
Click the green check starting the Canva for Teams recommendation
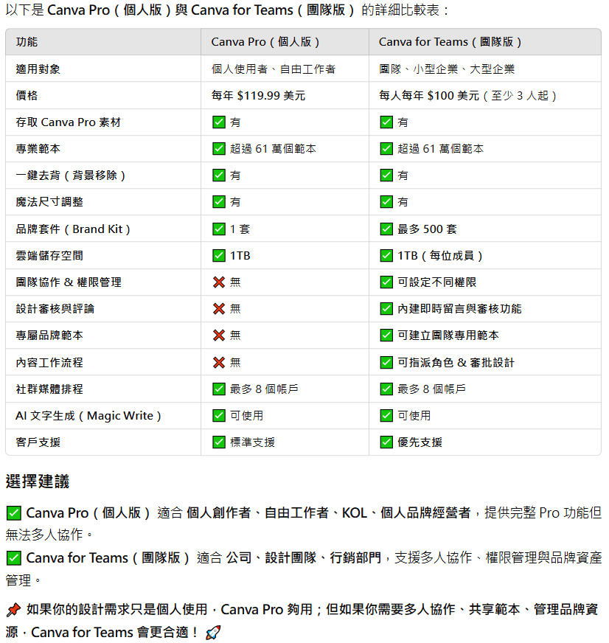coord(13,558)
